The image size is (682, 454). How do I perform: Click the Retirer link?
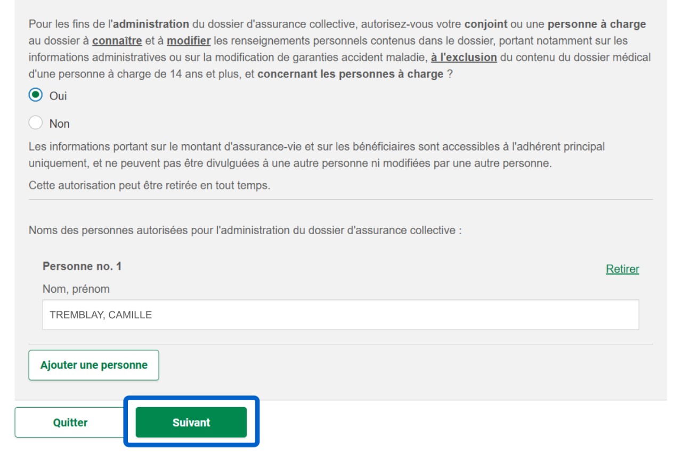coord(622,269)
